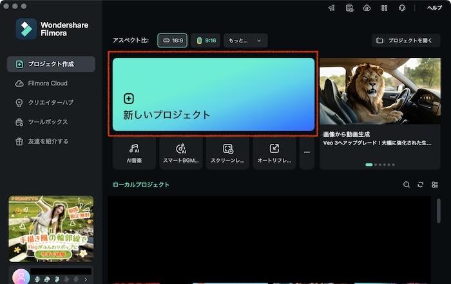Open the cloud upload icon in top bar

tap(367, 8)
